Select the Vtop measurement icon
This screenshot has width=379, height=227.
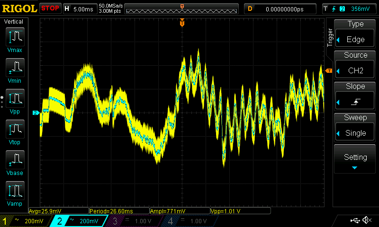[15, 129]
